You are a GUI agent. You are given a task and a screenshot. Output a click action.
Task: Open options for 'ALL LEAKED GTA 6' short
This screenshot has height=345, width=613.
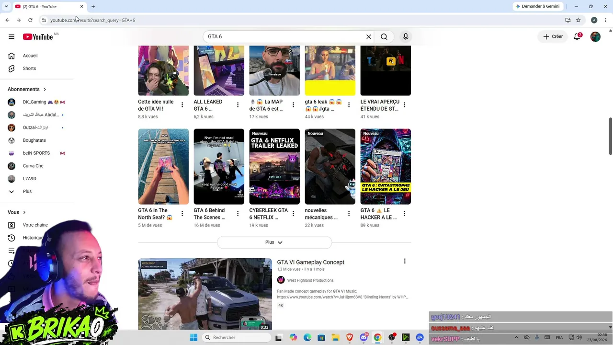(x=238, y=105)
